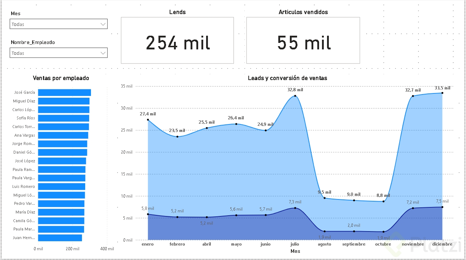Click the 27,4 mil data label at enero
Screen dimensions: 466x260
(x=148, y=114)
